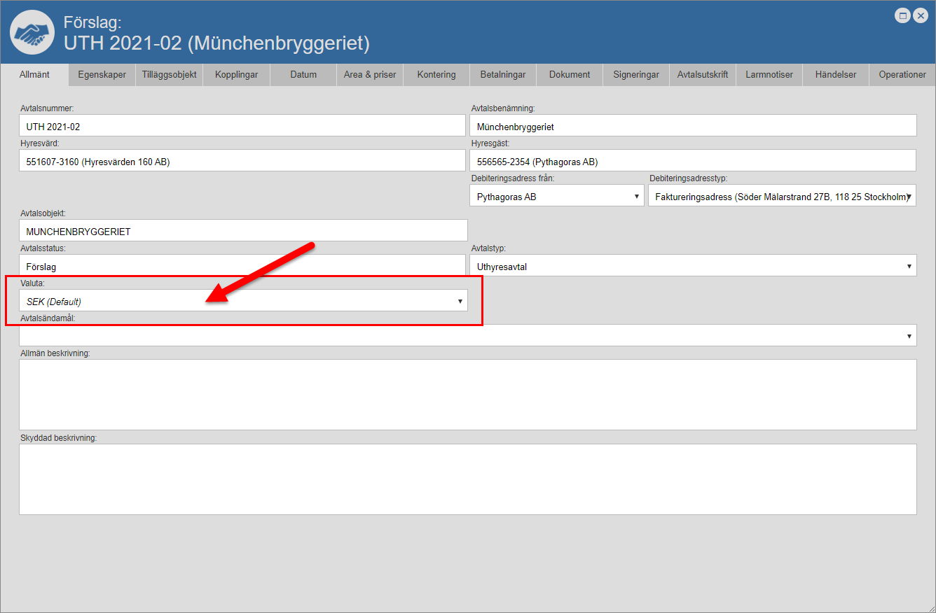Open the Avtalsändamål dropdown

467,336
